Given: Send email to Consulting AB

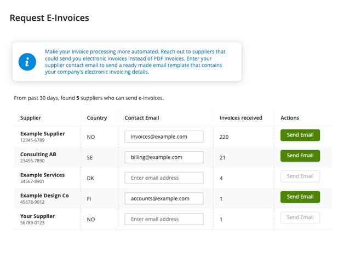Looking at the screenshot, I should (x=300, y=156).
